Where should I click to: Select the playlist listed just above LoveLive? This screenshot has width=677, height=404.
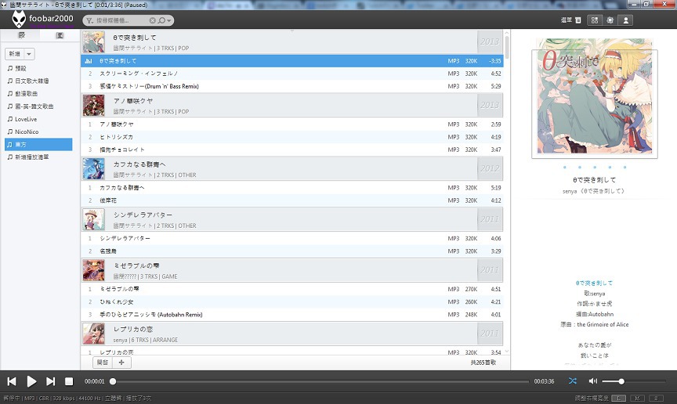38,106
